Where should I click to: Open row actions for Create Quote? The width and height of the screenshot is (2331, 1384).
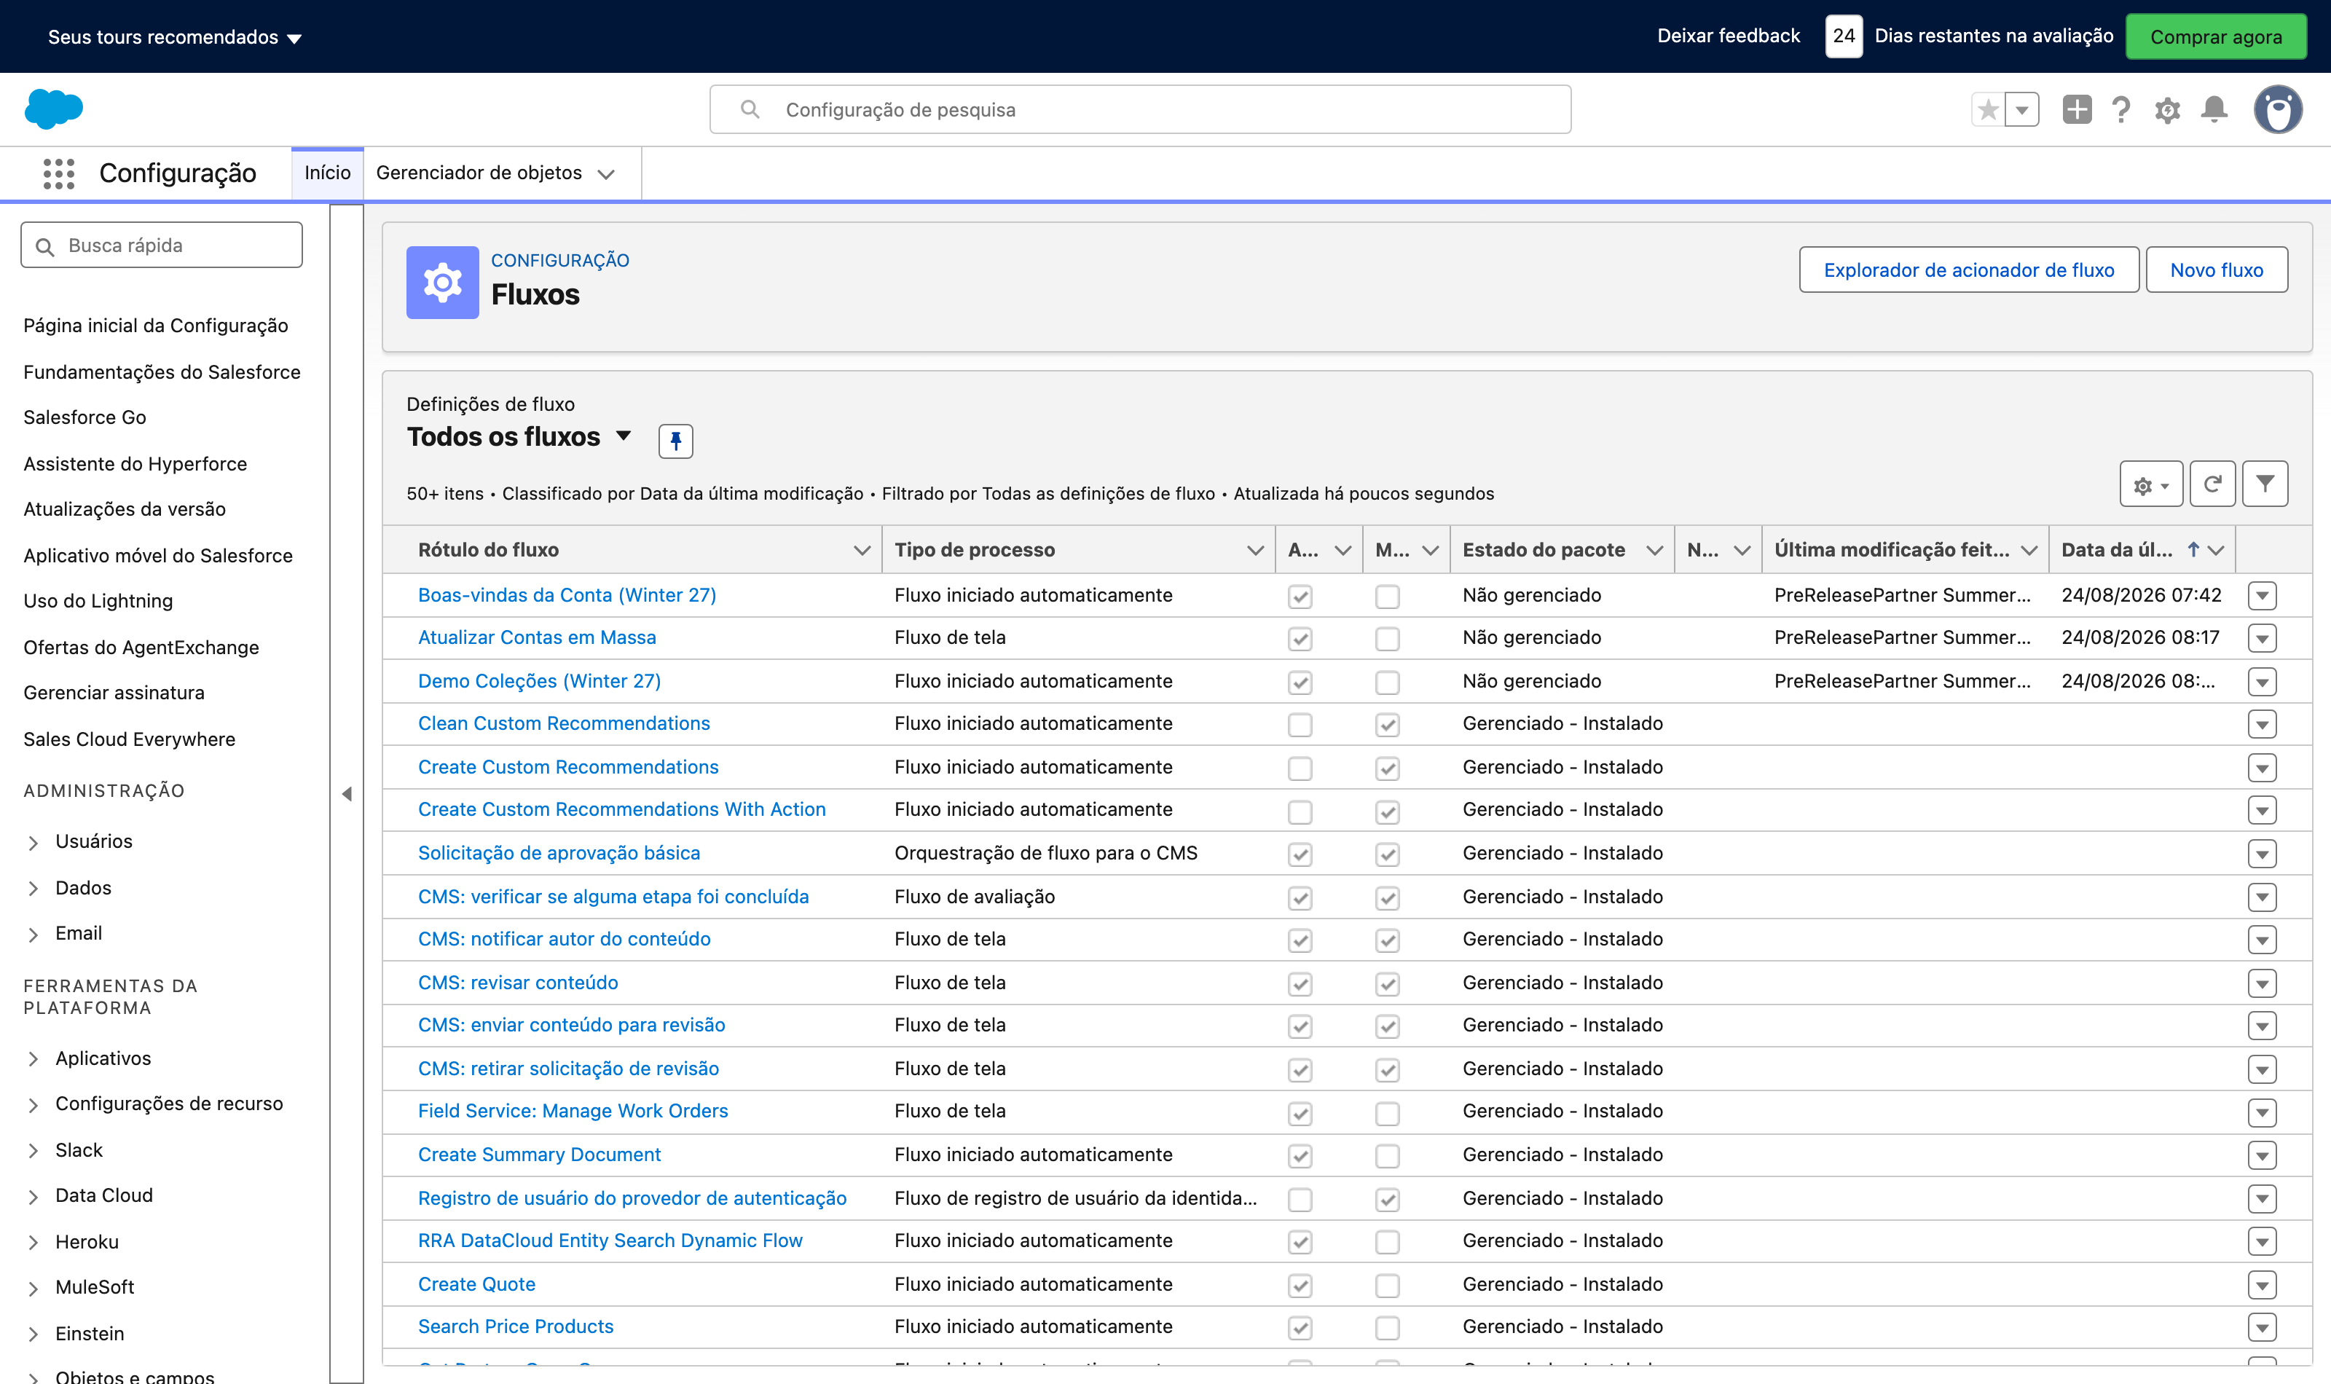2262,1285
